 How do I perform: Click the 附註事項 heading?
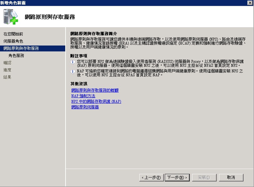click(x=79, y=56)
